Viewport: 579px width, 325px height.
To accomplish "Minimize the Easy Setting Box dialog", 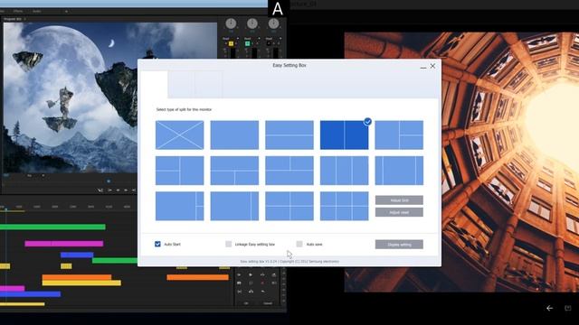I will (x=423, y=67).
